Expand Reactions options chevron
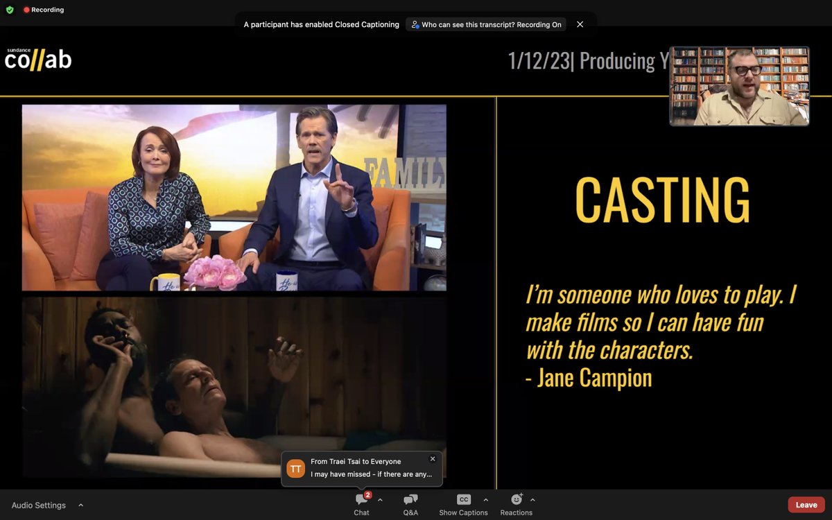Image resolution: width=832 pixels, height=520 pixels. 532,500
